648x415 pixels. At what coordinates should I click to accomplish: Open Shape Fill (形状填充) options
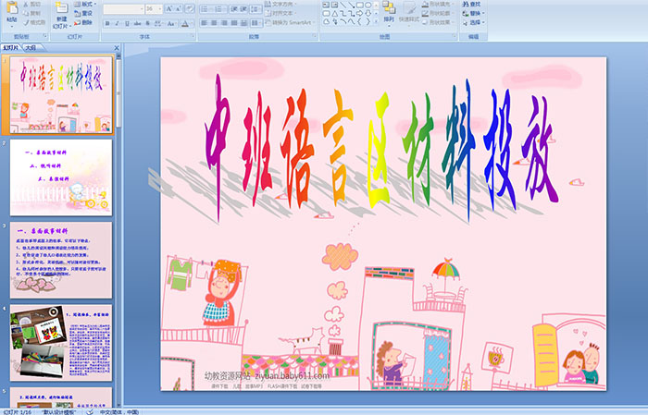coord(438,4)
